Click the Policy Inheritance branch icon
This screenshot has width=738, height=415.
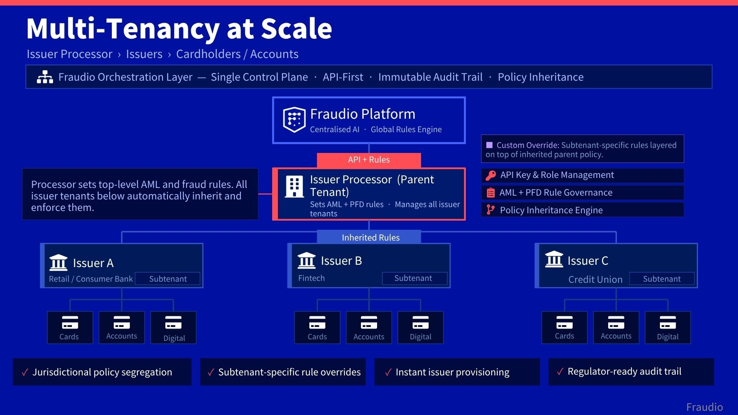tap(490, 210)
